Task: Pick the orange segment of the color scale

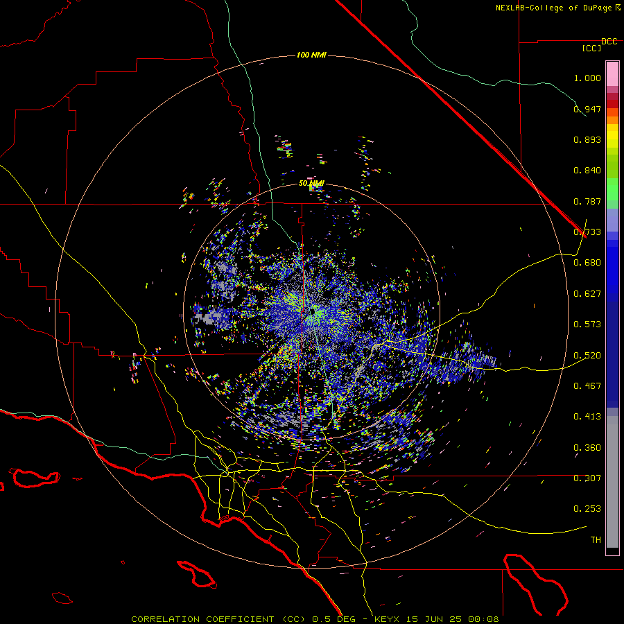Action: pyautogui.click(x=612, y=120)
